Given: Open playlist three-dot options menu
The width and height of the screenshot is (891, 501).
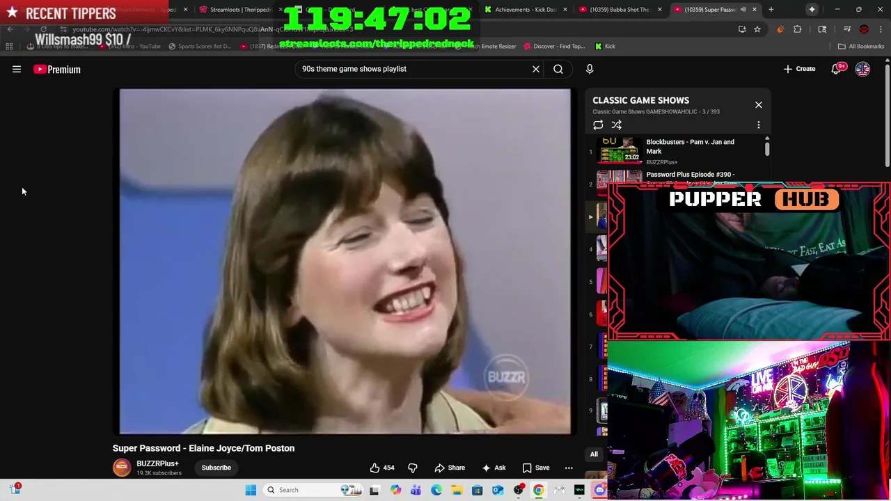Looking at the screenshot, I should [x=759, y=125].
